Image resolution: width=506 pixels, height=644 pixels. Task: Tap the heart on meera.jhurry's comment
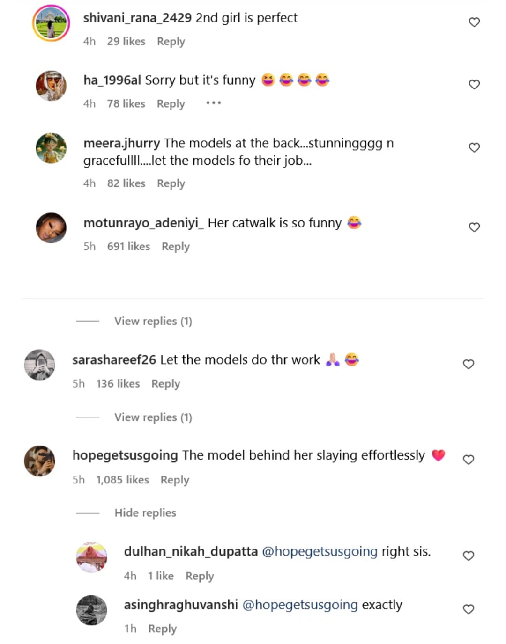click(474, 147)
